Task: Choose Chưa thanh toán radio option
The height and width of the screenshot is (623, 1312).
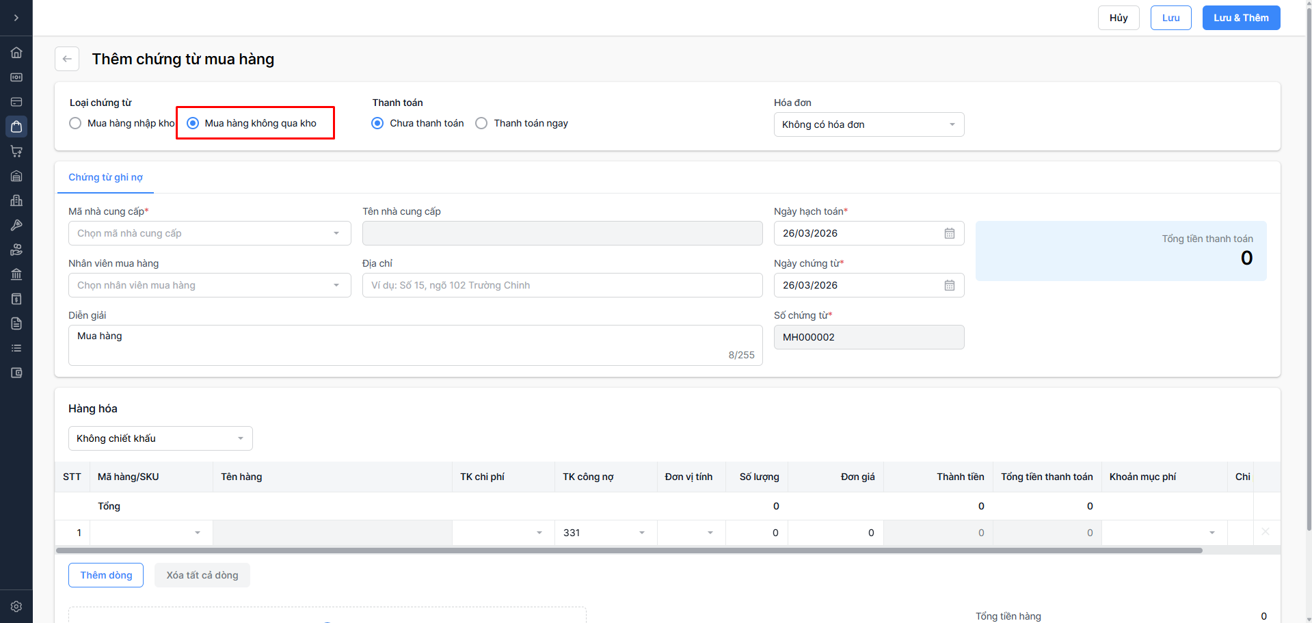Action: [x=377, y=123]
